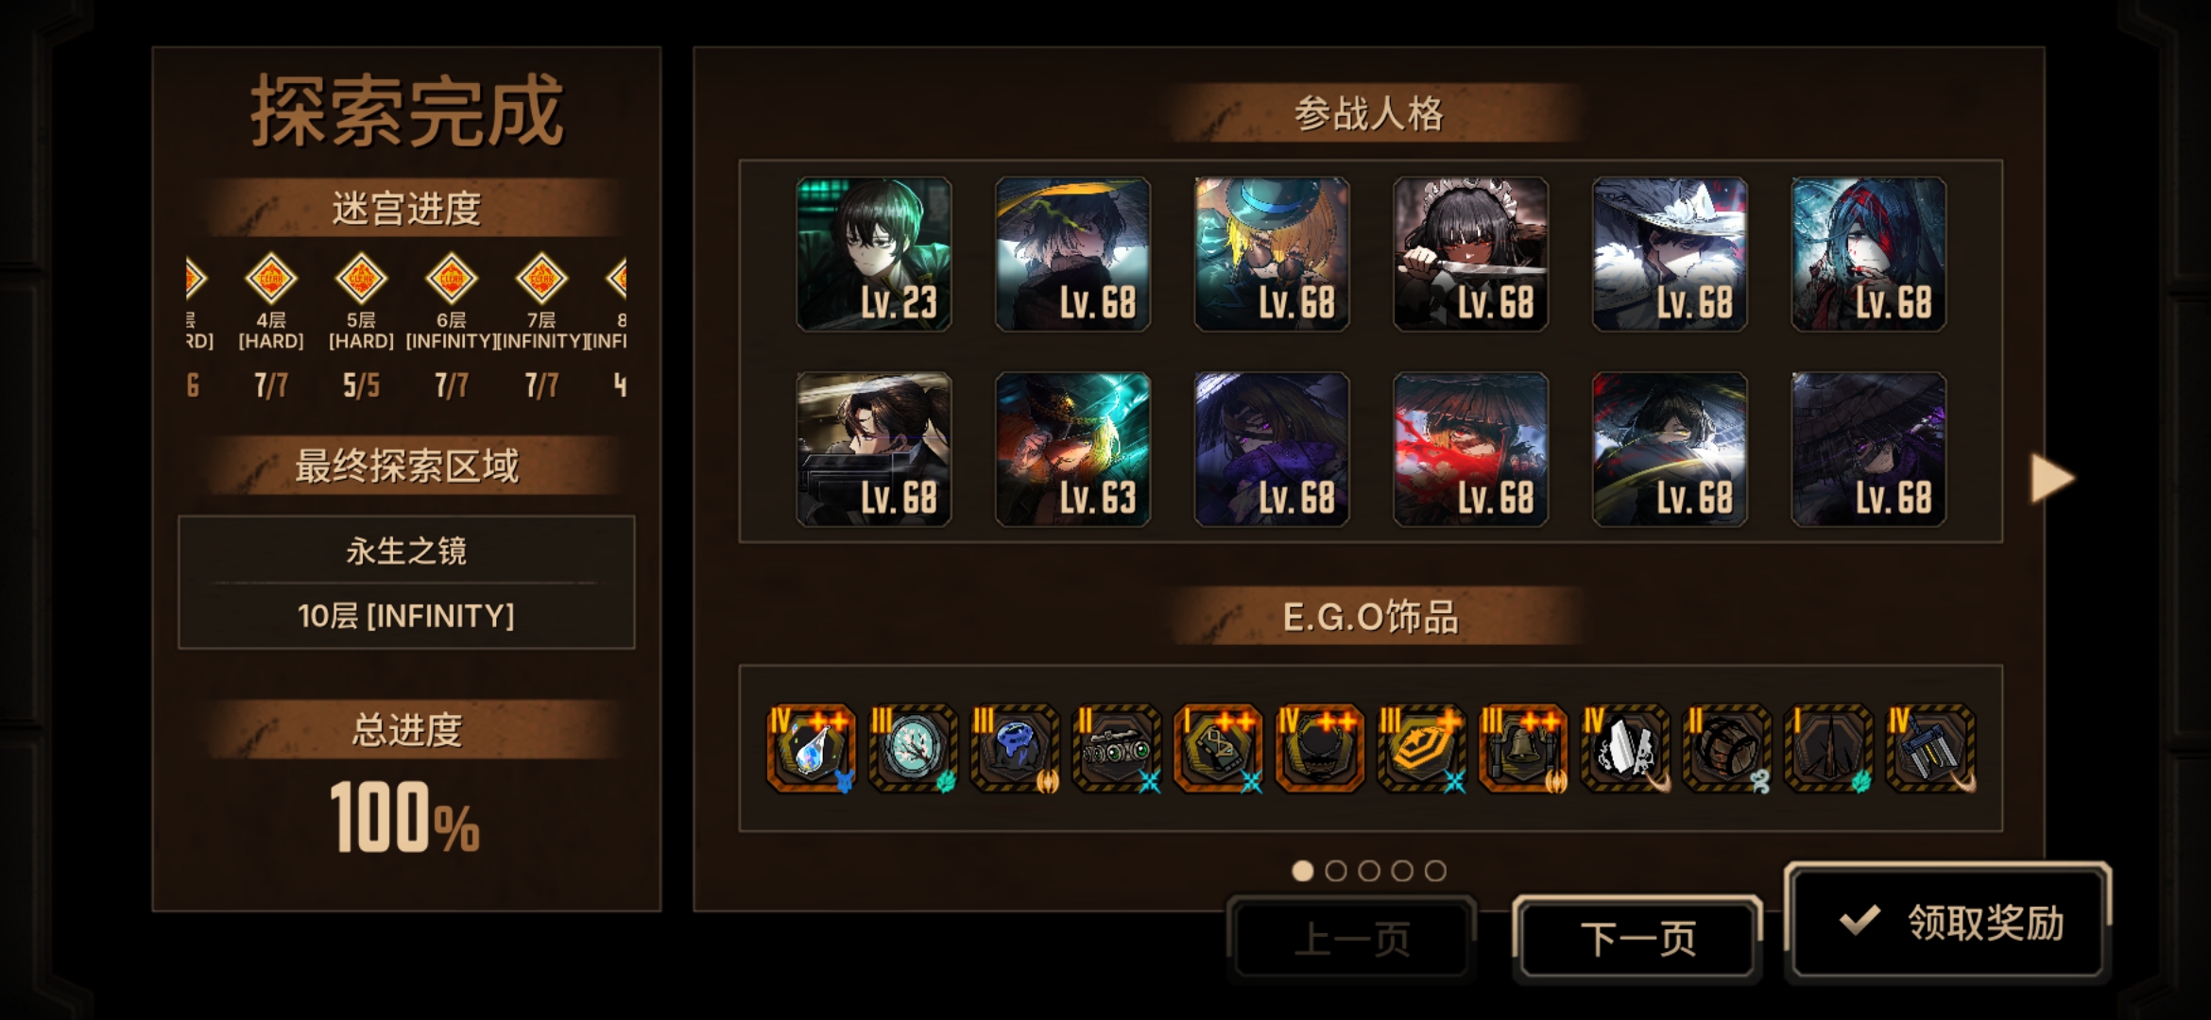Select the water droplet E.G.O gift icon

[811, 748]
